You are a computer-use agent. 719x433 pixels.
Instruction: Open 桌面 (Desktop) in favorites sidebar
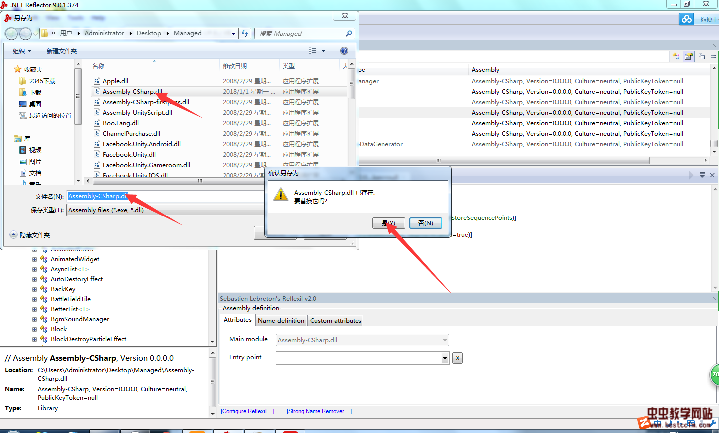(30, 104)
